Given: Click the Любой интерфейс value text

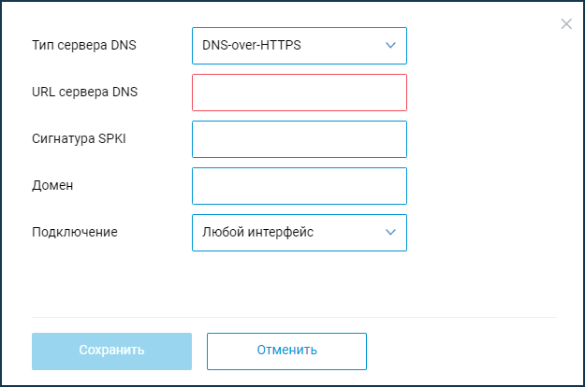Looking at the screenshot, I should coord(257,233).
